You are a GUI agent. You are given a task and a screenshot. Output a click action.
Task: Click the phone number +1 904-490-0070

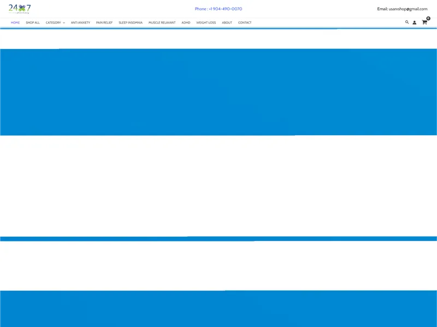coord(226,9)
